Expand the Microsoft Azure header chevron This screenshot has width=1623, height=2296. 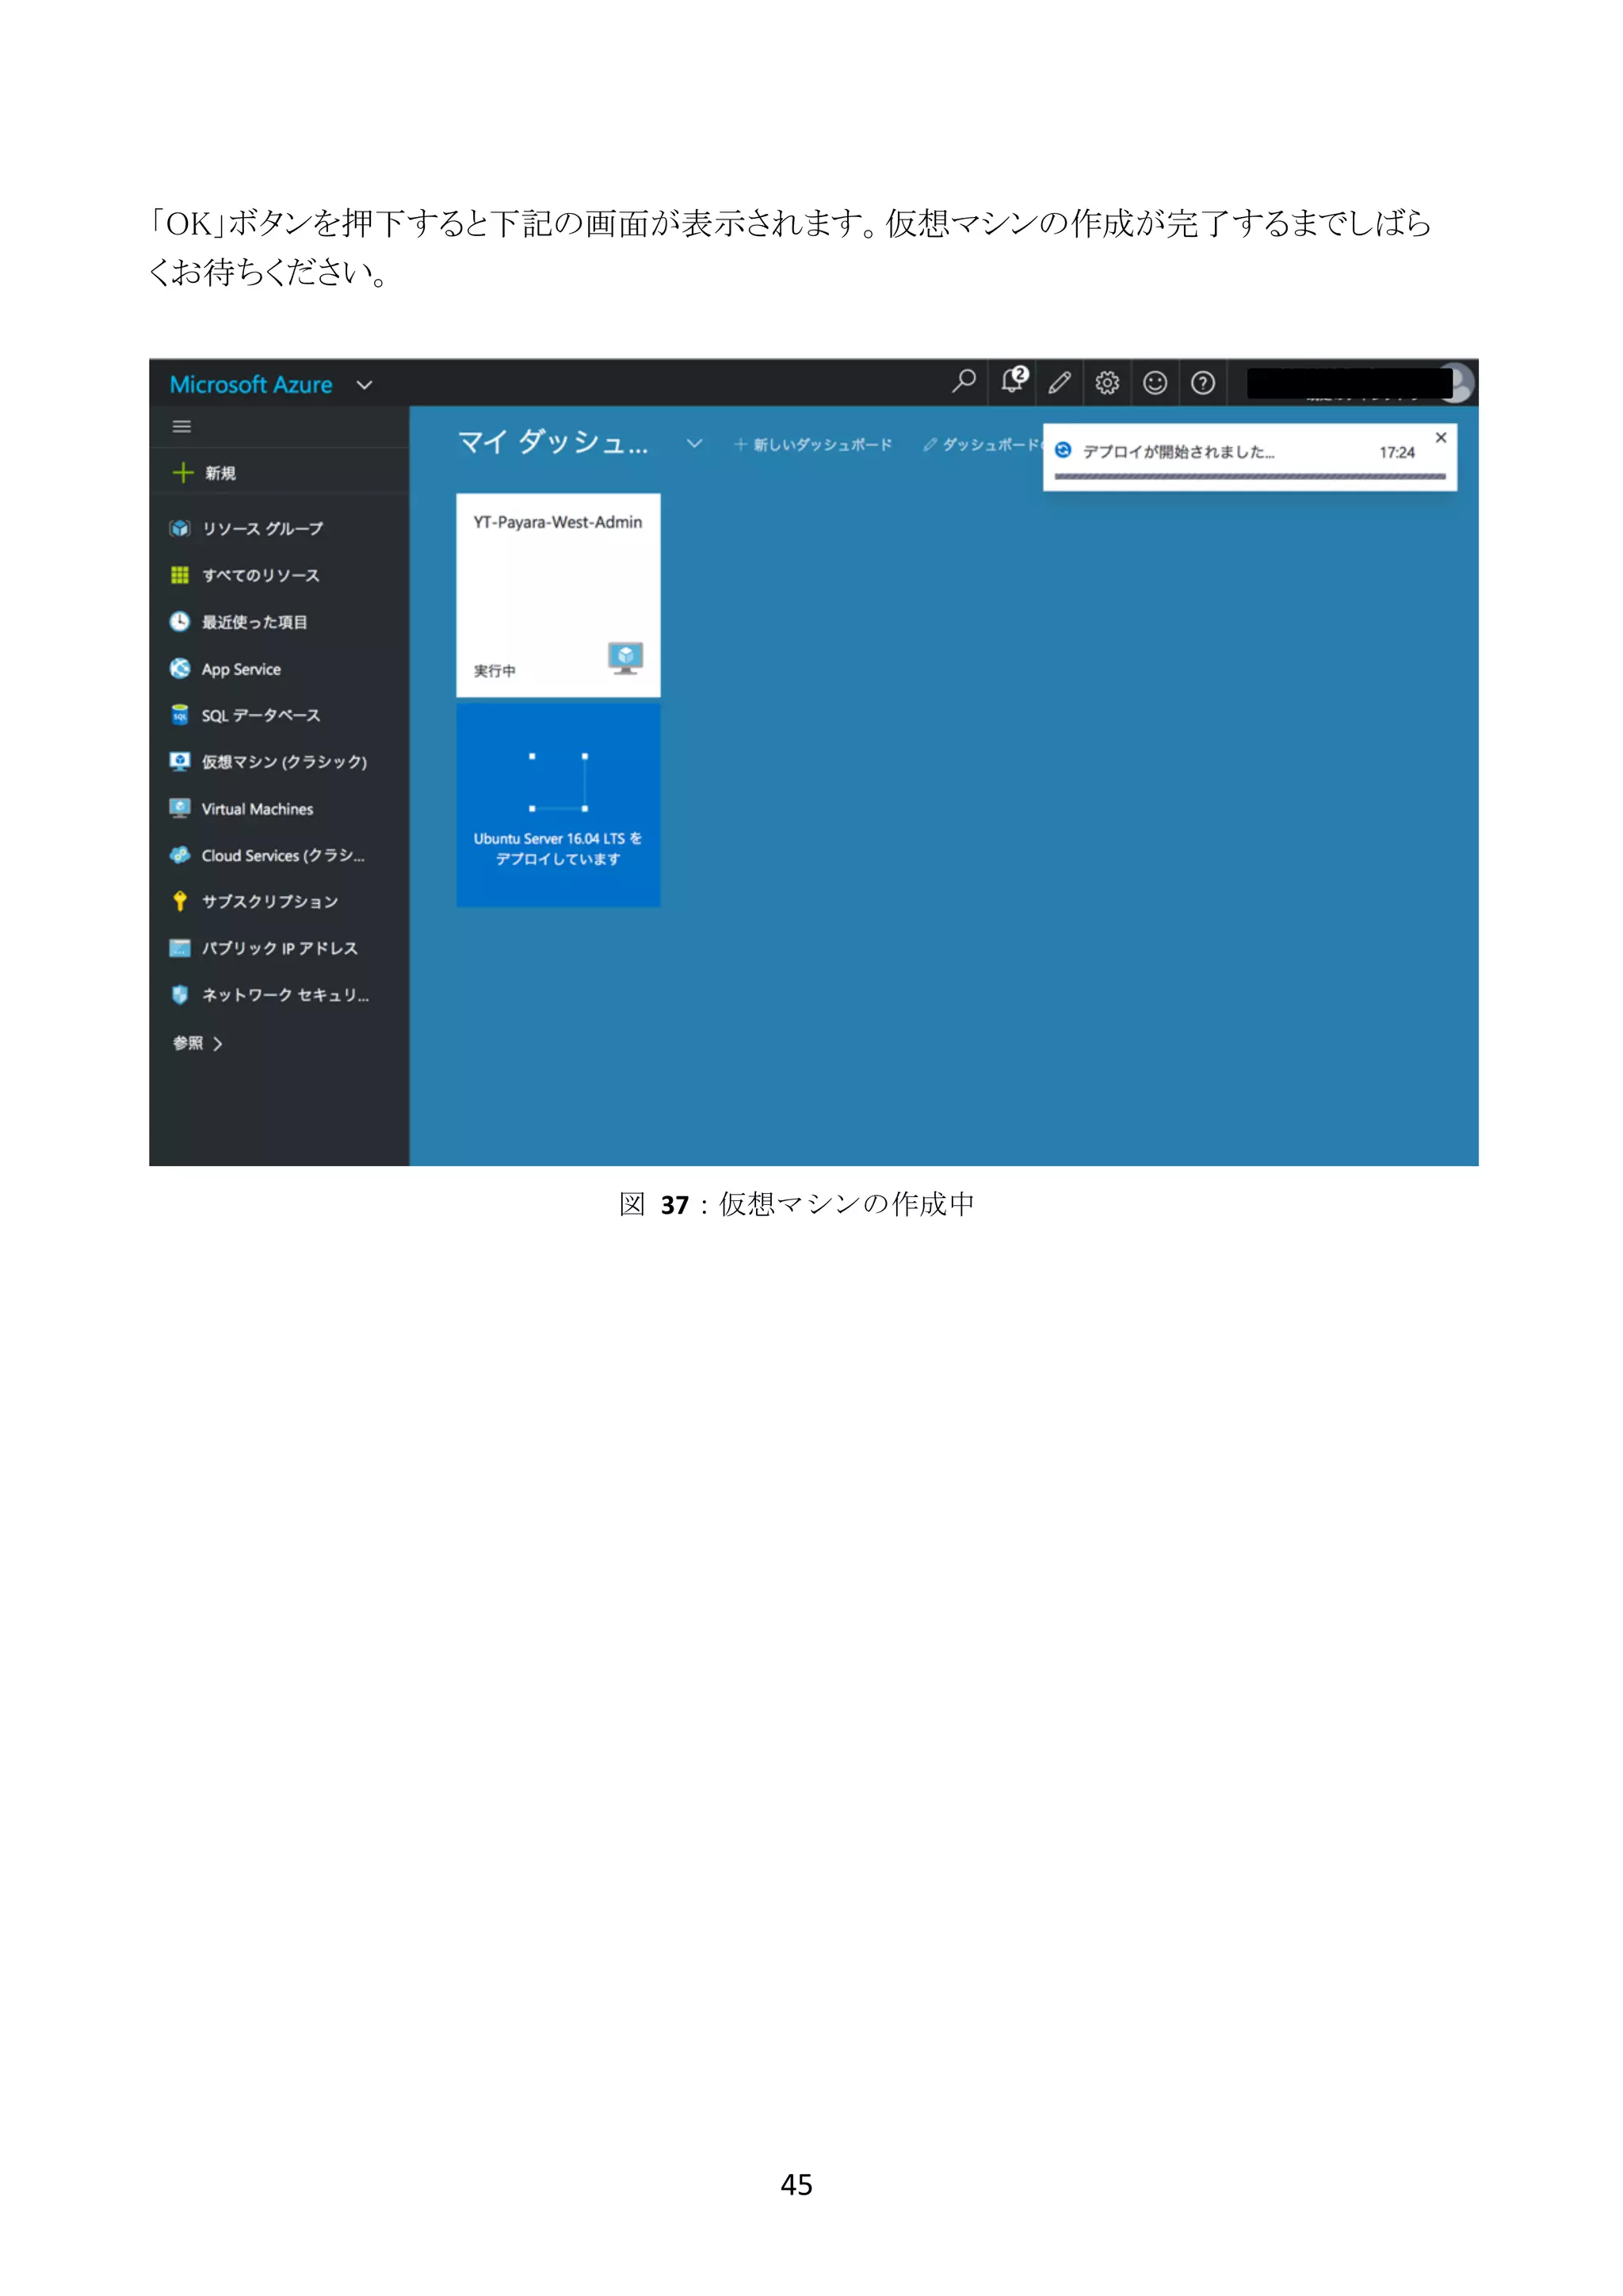365,385
